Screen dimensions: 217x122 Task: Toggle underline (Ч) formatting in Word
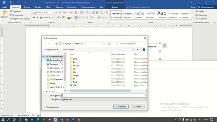click(x=41, y=17)
